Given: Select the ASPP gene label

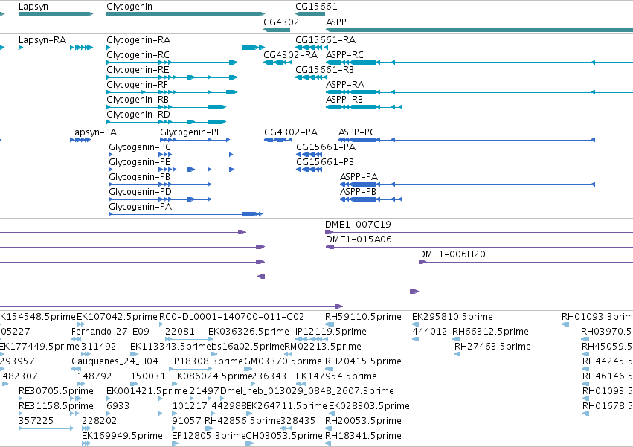Looking at the screenshot, I should (x=336, y=22).
